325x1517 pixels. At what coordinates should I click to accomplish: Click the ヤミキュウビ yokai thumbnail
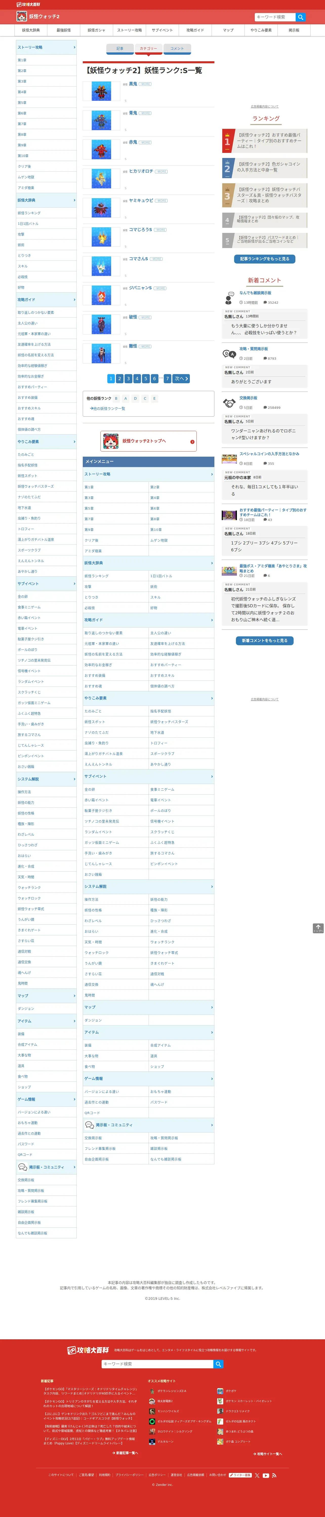pyautogui.click(x=101, y=208)
